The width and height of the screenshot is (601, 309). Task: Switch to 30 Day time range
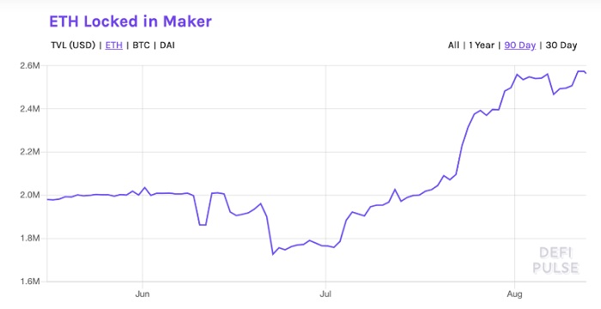[x=562, y=45]
